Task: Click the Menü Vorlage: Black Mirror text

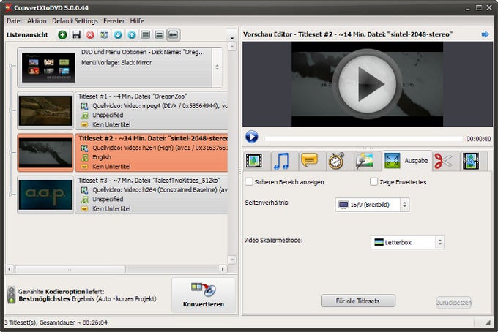Action: coord(116,62)
